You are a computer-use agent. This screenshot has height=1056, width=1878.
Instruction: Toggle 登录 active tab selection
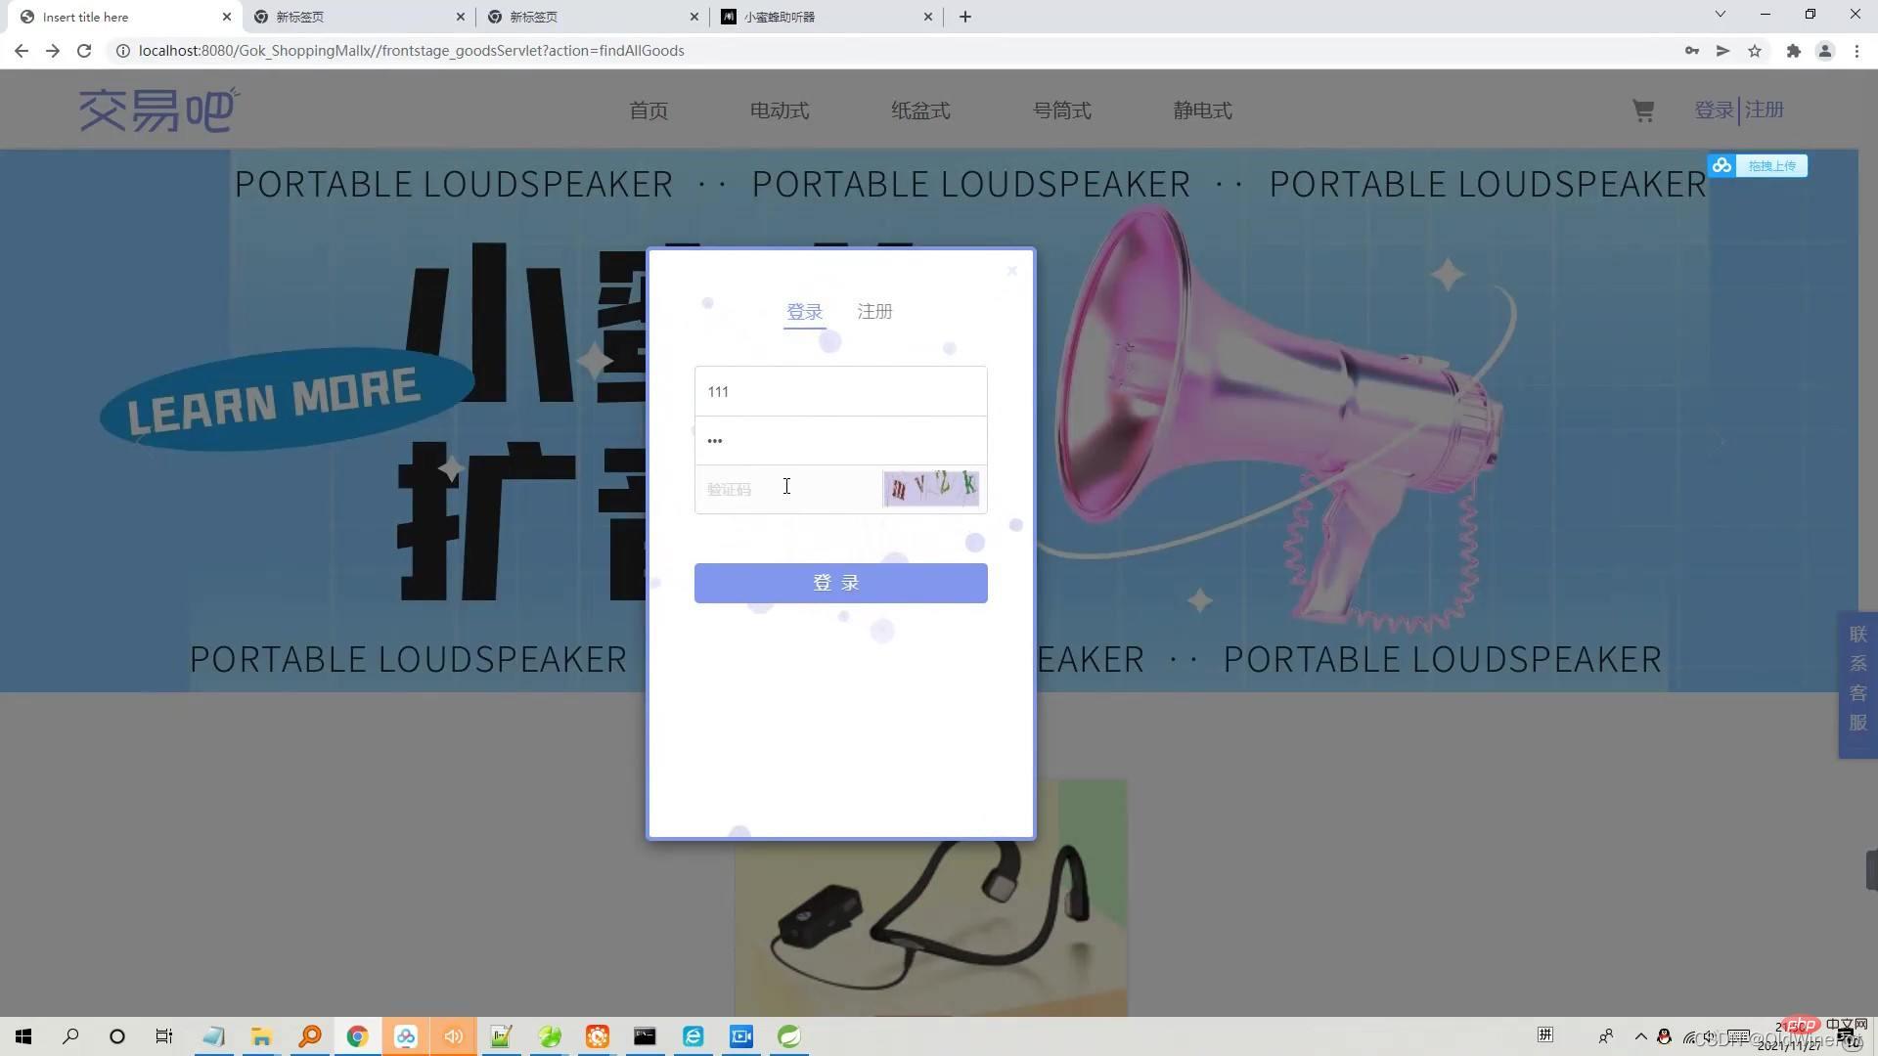point(804,311)
